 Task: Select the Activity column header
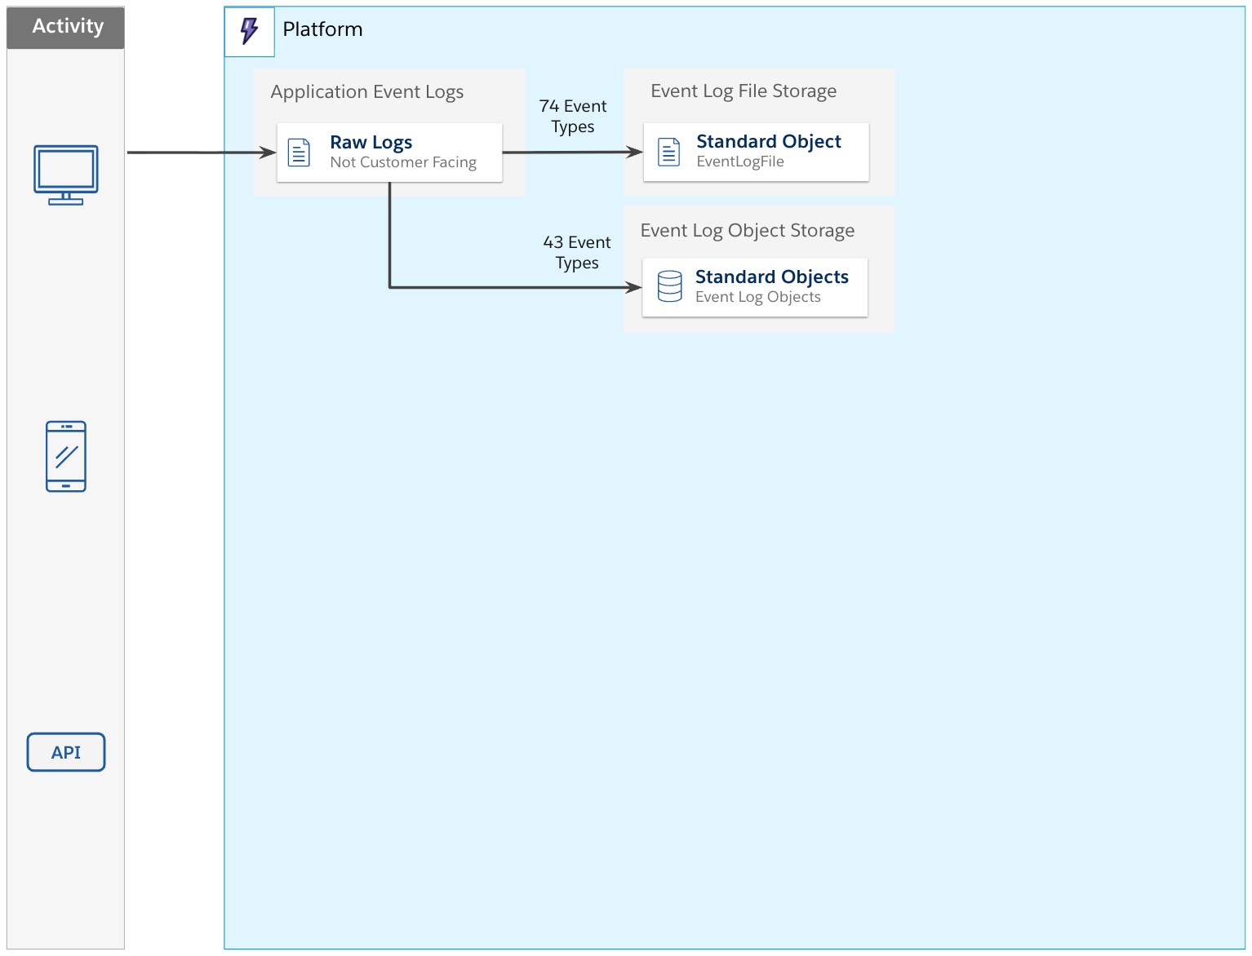point(67,27)
